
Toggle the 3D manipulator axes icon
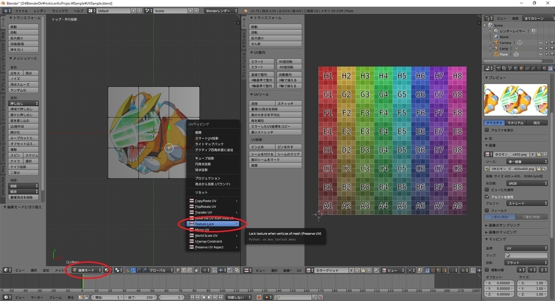[127, 270]
